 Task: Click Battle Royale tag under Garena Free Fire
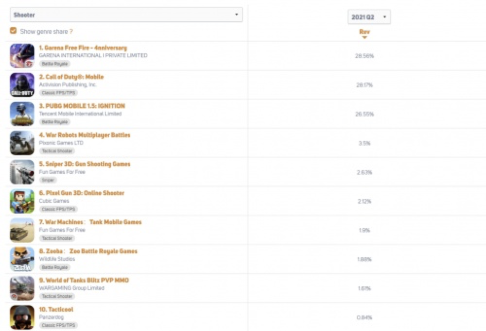(x=54, y=64)
